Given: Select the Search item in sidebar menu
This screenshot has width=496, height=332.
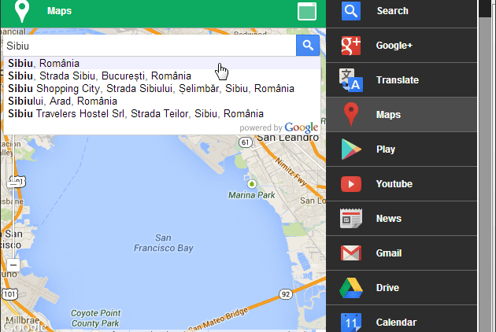Looking at the screenshot, I should pos(392,11).
